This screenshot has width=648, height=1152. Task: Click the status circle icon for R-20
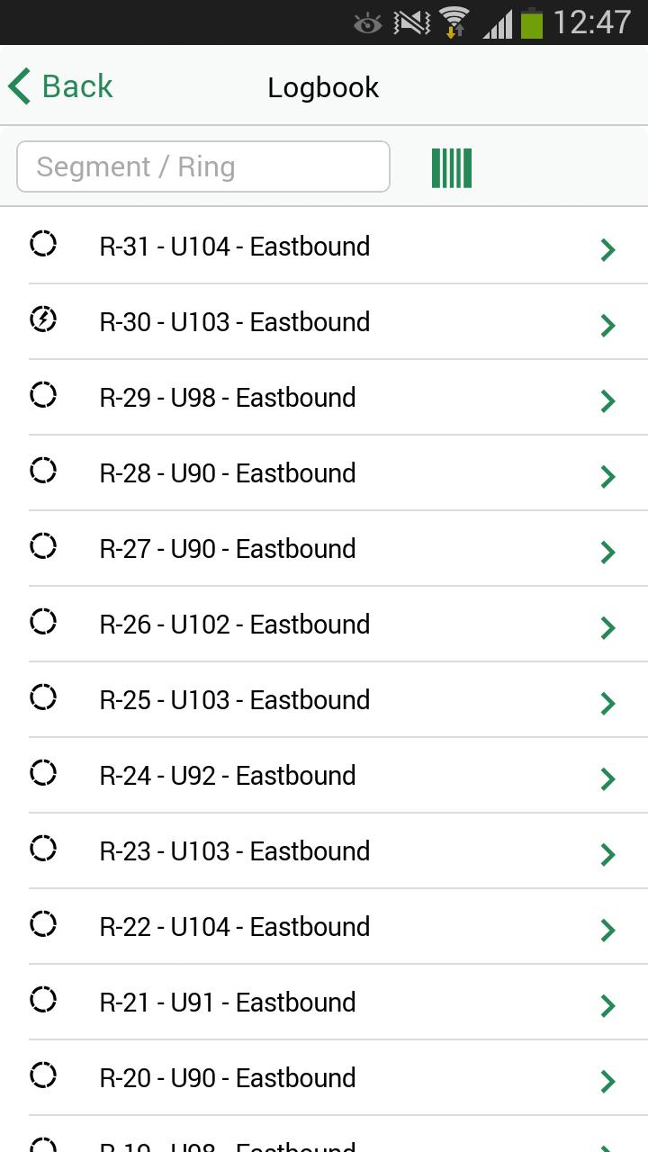point(43,1075)
